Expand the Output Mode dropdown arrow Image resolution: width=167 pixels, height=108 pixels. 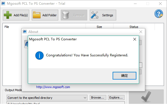(85, 98)
